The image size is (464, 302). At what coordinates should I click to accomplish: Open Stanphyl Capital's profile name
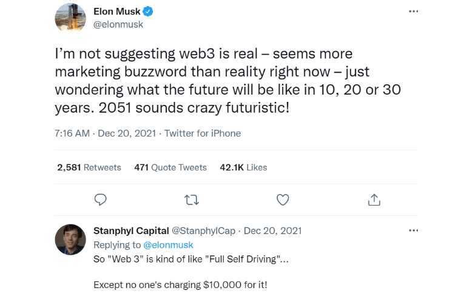click(x=132, y=231)
